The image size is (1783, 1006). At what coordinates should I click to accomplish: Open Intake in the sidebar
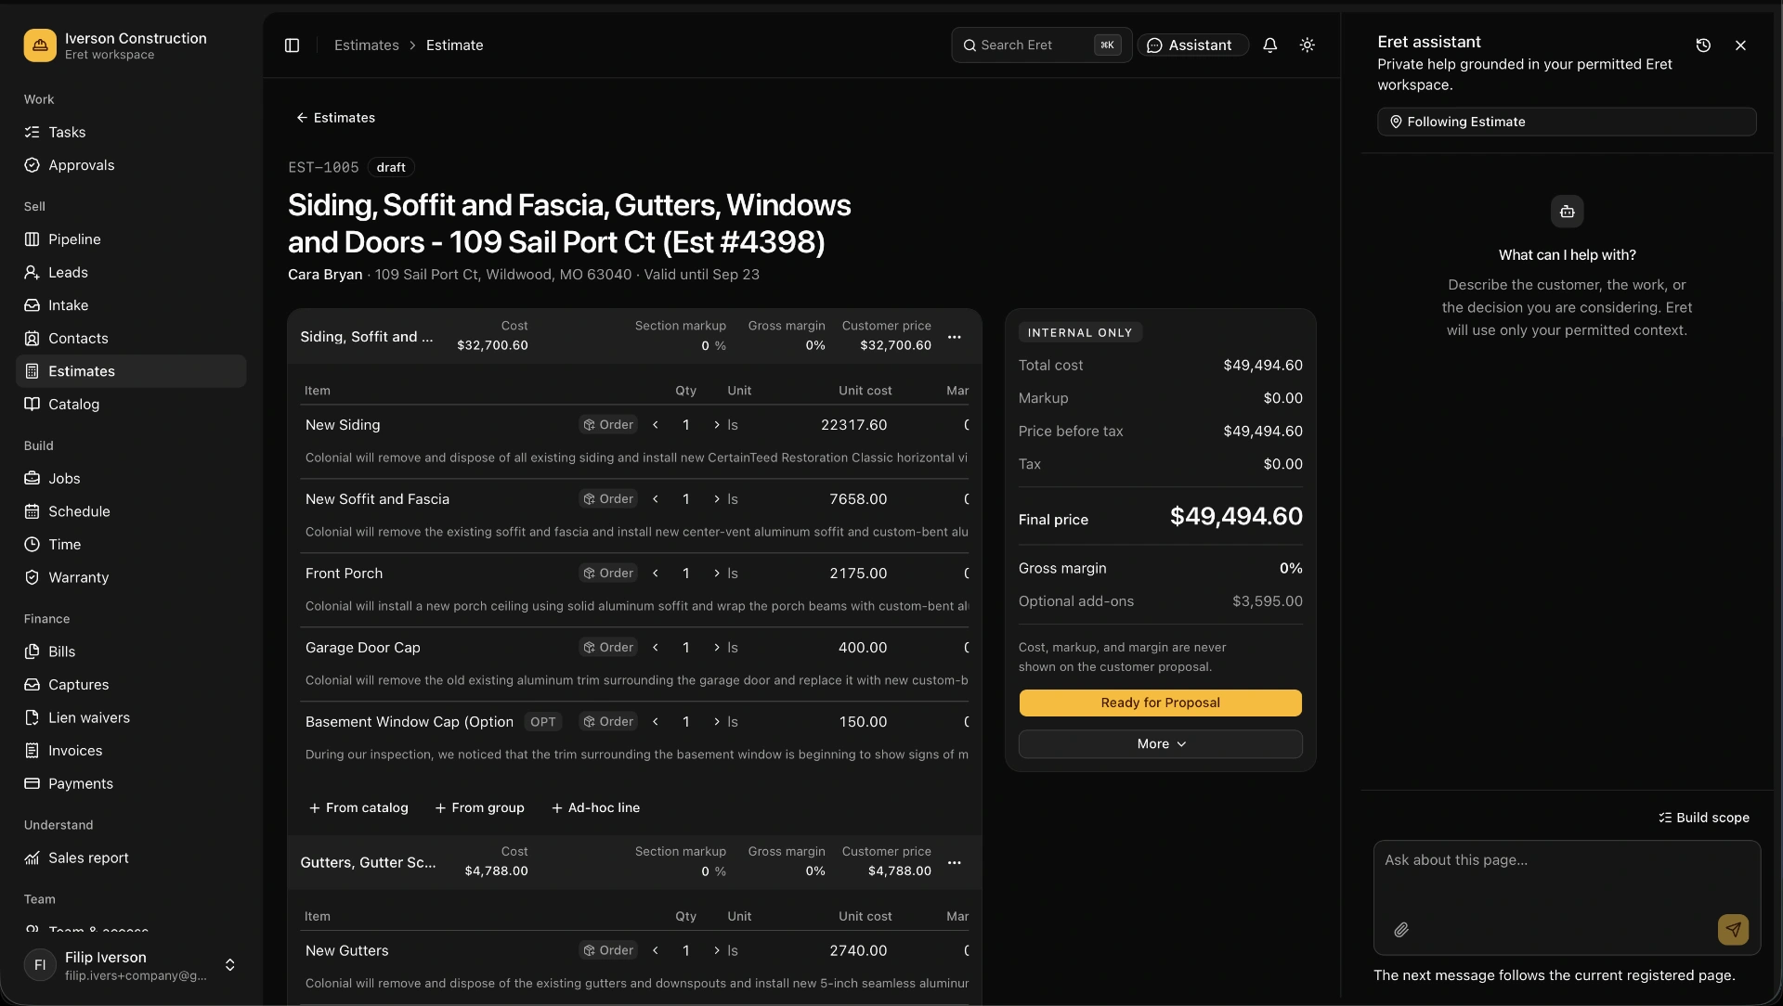point(131,305)
